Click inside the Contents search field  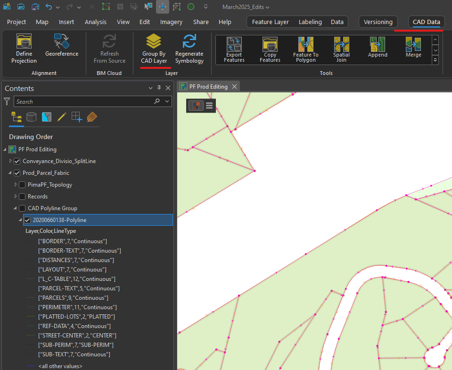(85, 101)
